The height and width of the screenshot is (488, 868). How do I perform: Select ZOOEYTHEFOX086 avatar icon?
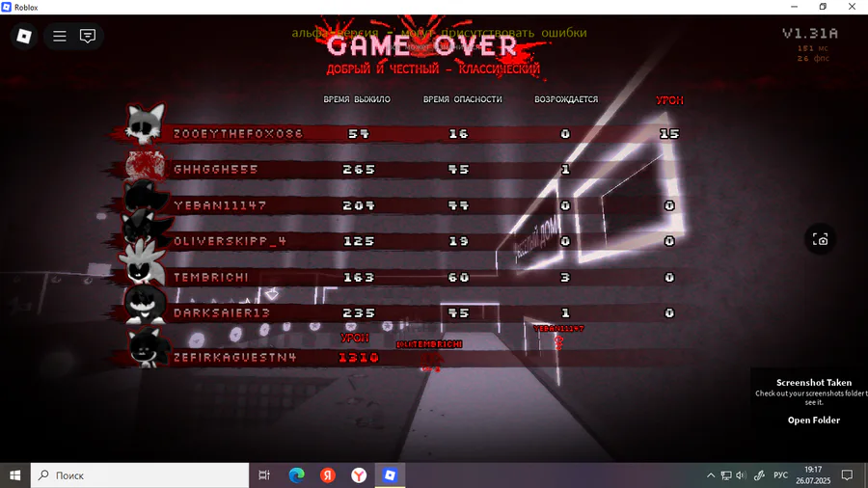(x=145, y=124)
